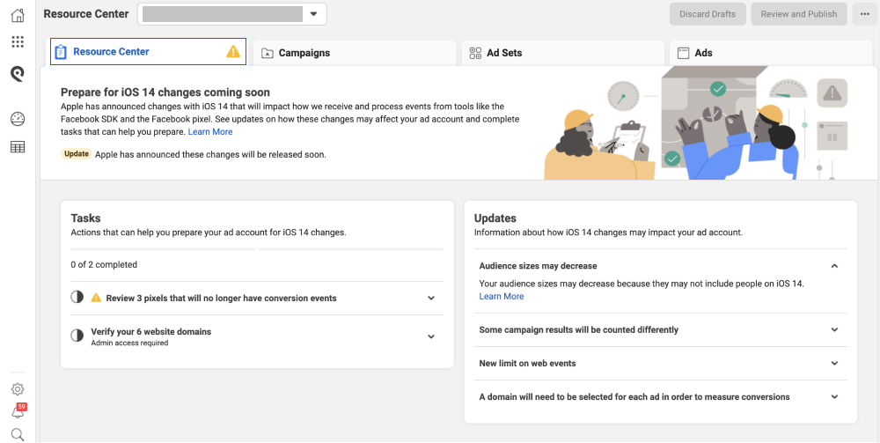Image resolution: width=880 pixels, height=443 pixels.
Task: Open notifications bell with red badge
Action: tap(18, 411)
